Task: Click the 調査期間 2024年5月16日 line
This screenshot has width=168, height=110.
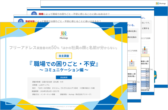Action: (45, 91)
